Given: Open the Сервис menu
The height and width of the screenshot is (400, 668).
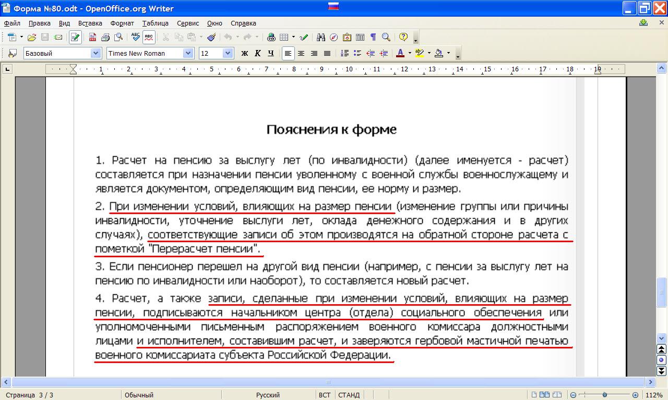Looking at the screenshot, I should (x=188, y=23).
